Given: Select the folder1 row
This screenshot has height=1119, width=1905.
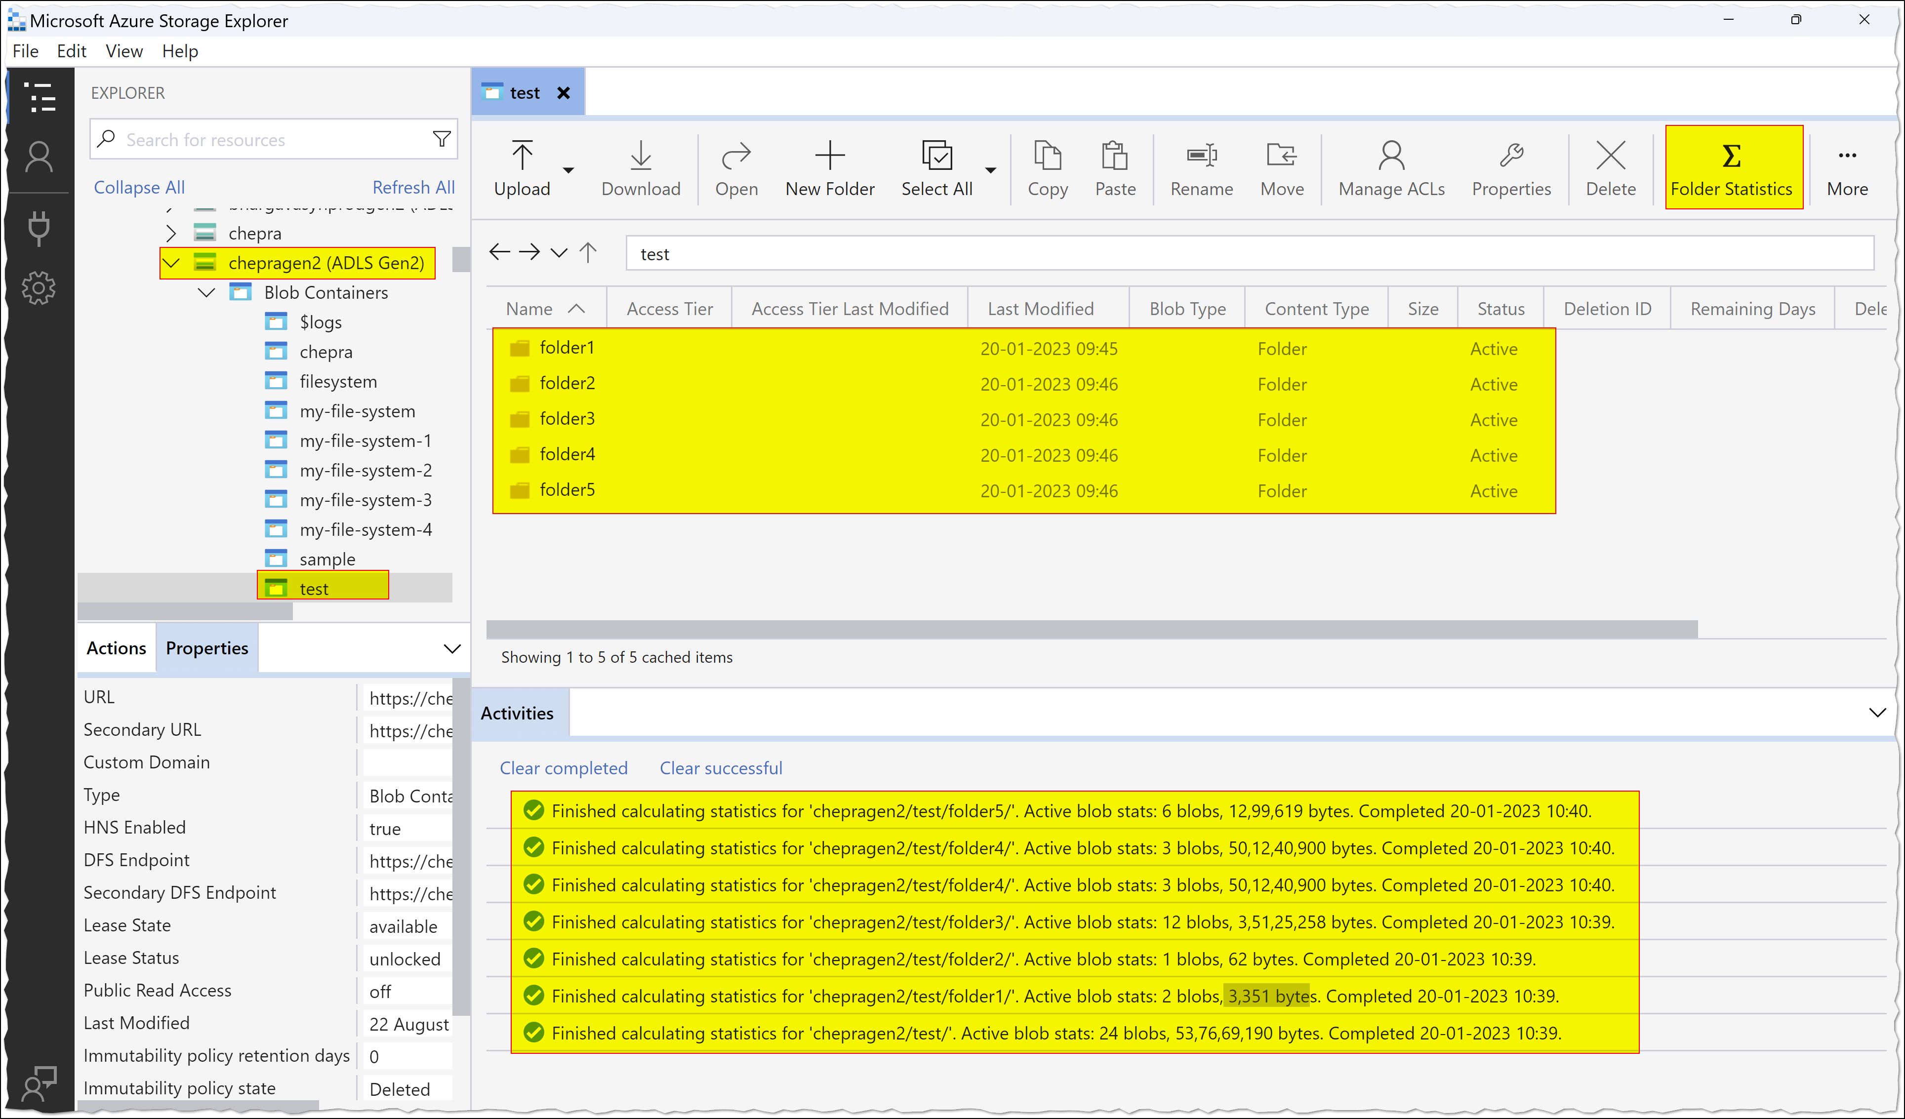Looking at the screenshot, I should point(1023,348).
